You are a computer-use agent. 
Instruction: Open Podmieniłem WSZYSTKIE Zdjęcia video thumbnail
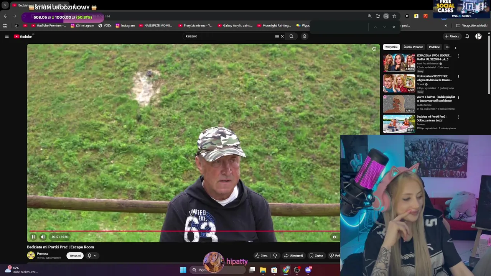[x=399, y=84]
